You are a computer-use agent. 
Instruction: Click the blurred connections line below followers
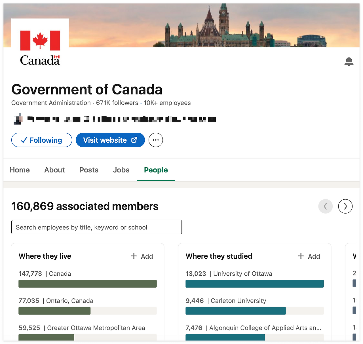[x=115, y=119]
